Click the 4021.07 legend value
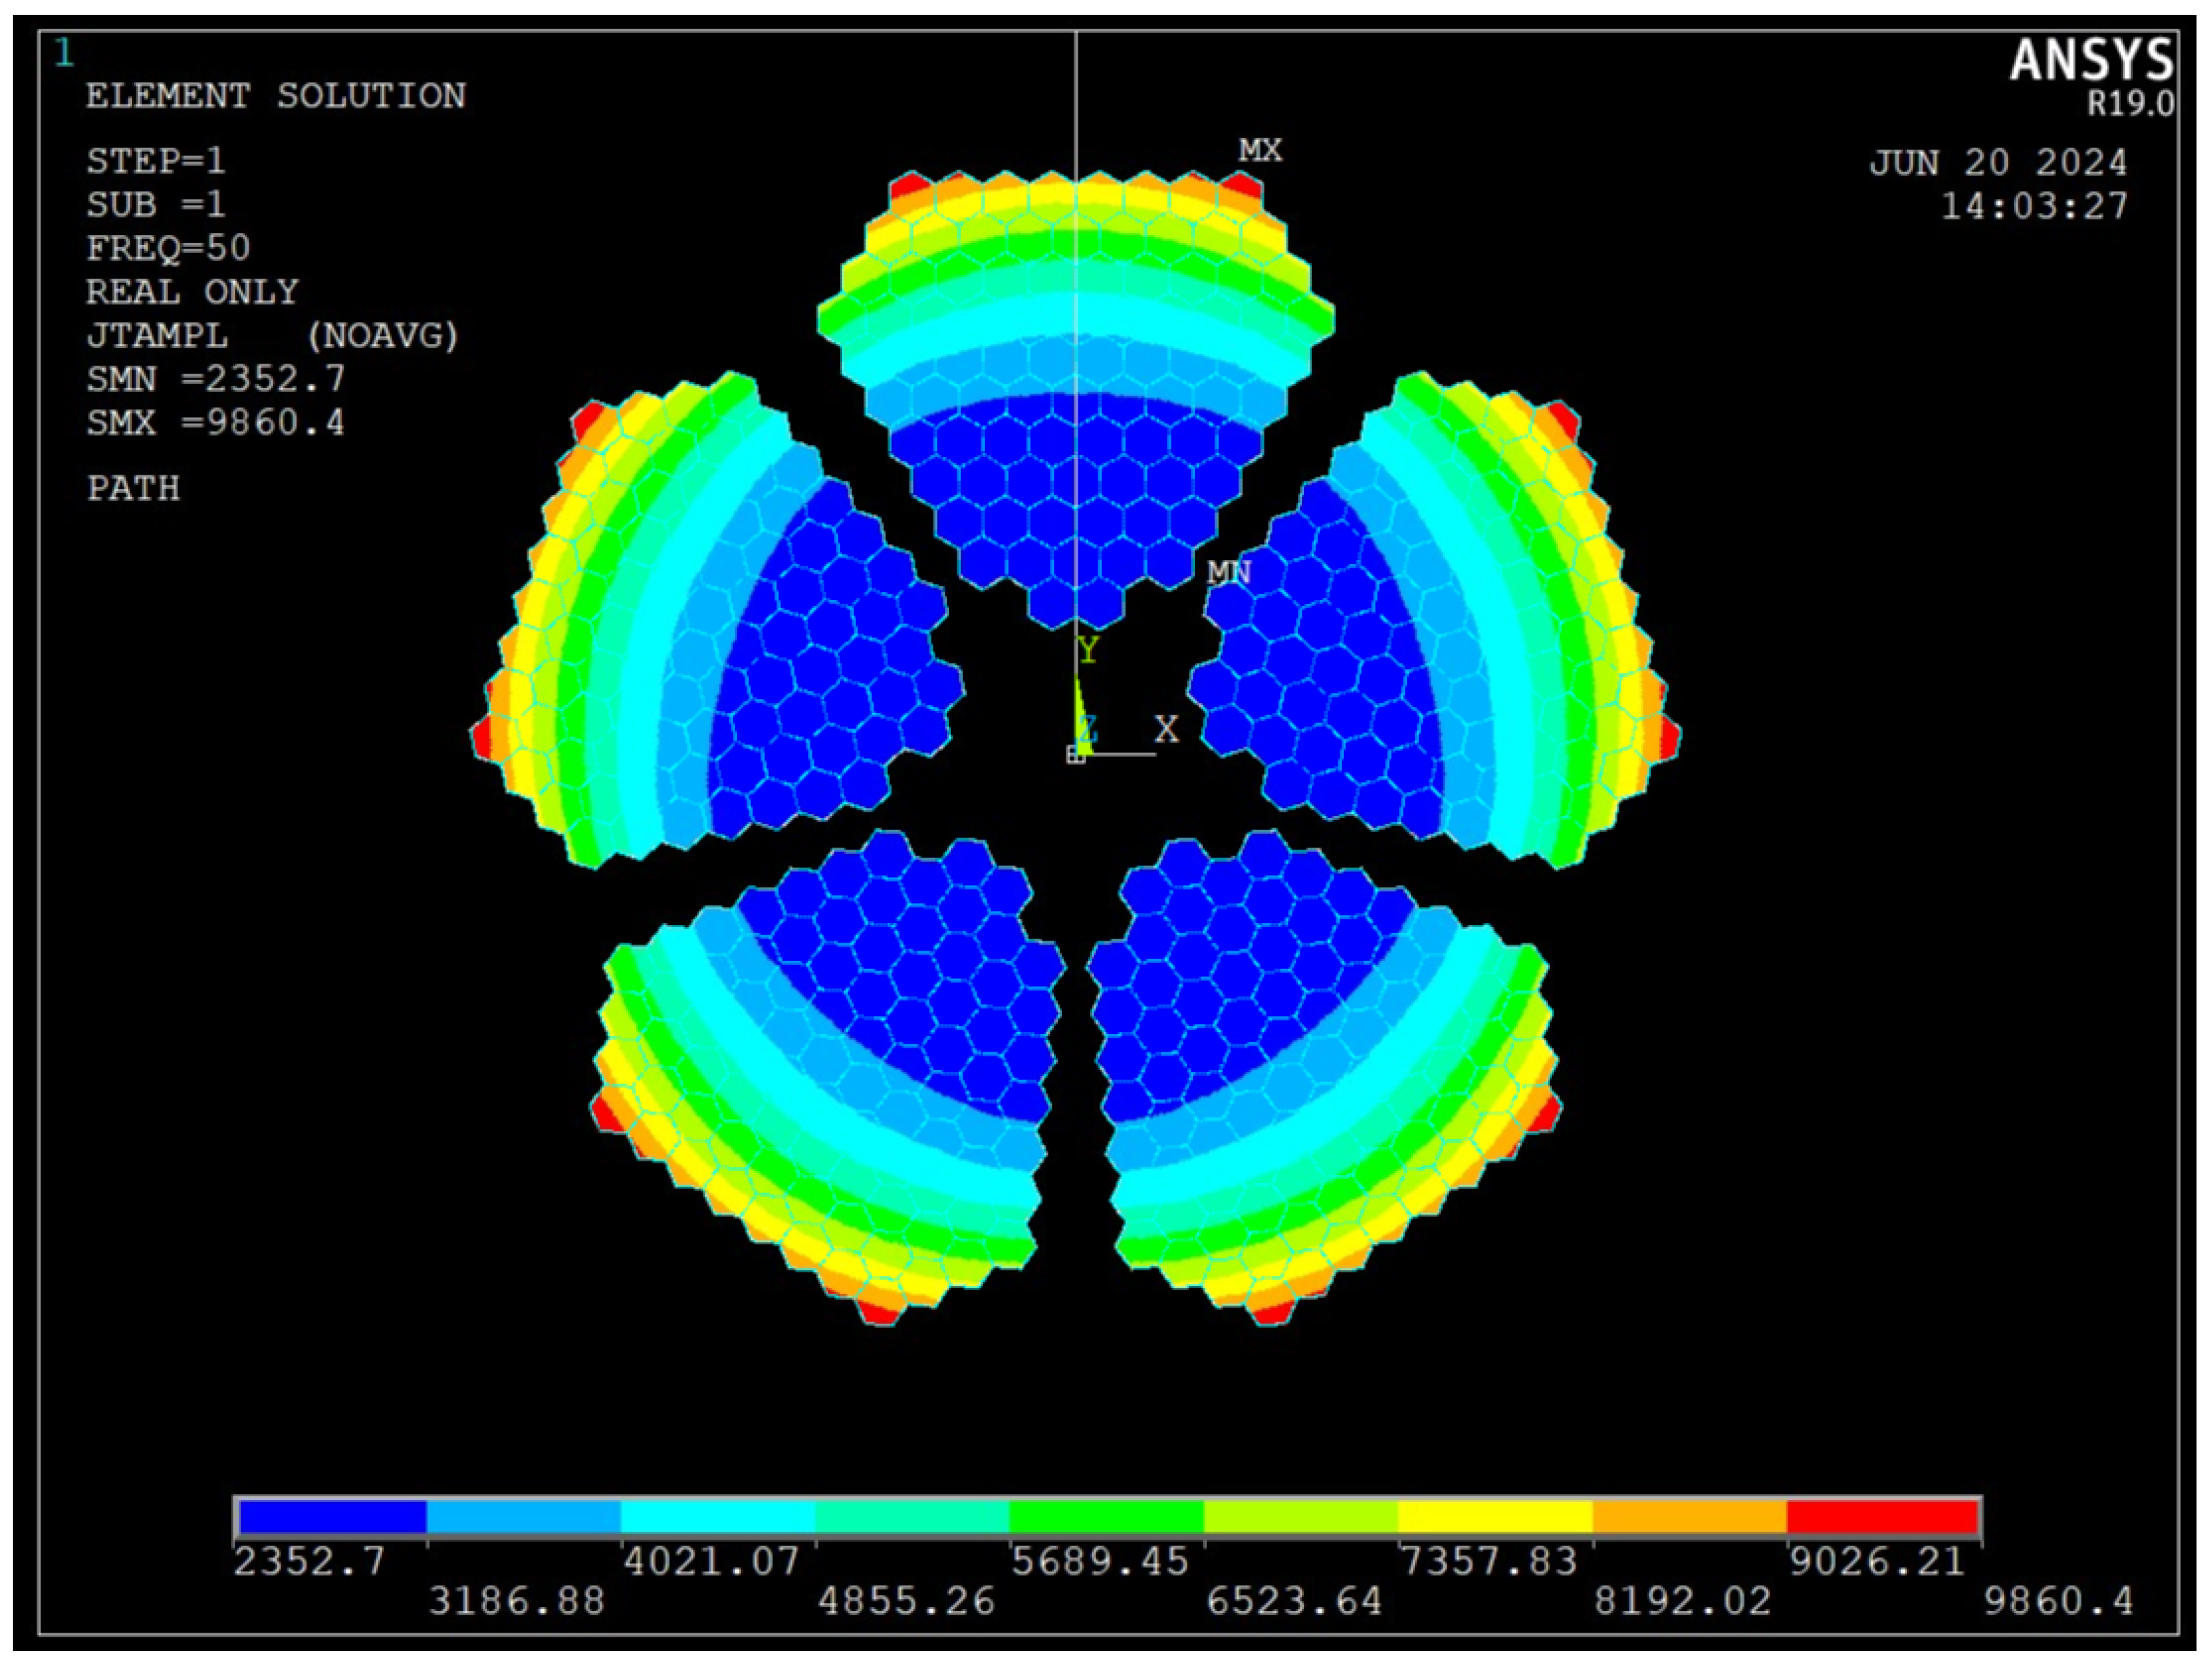 712,1561
